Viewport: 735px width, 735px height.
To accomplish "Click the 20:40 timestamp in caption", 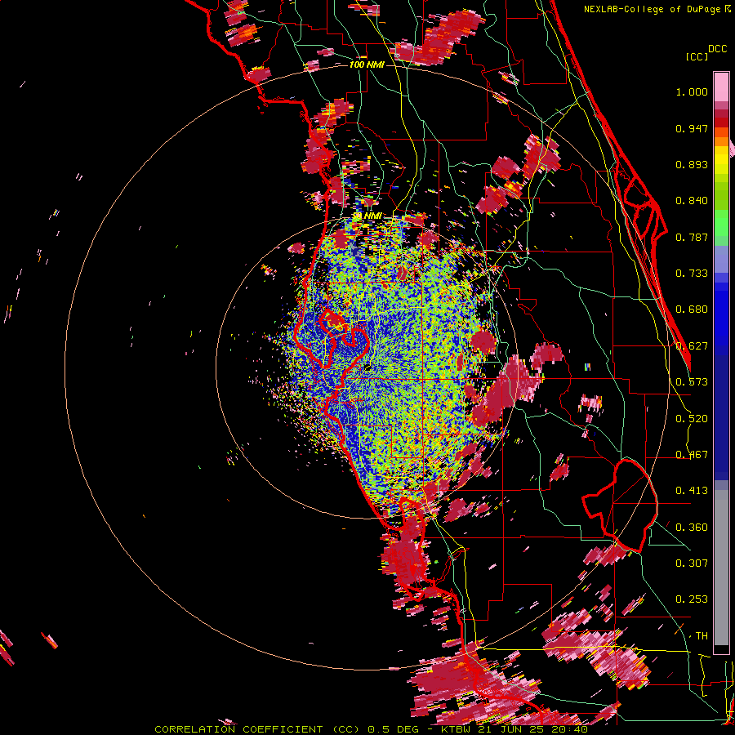I will [x=572, y=729].
